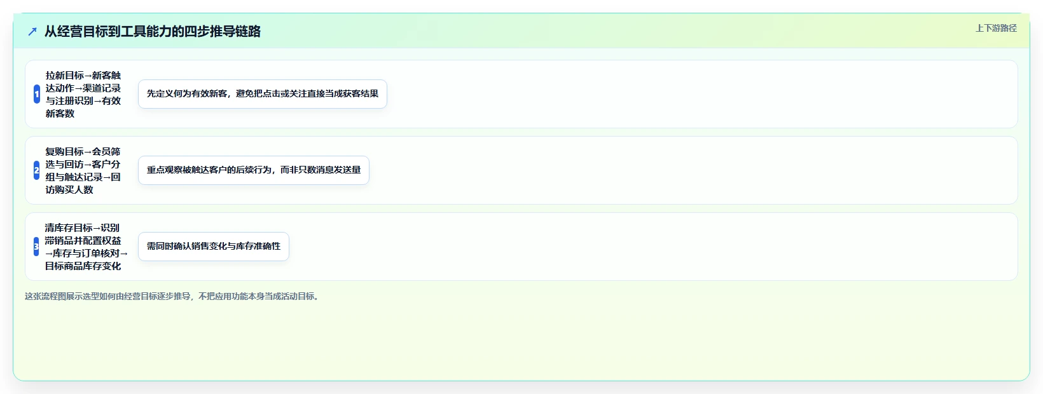Click the arrow icon beside the title
This screenshot has height=394, width=1043.
click(x=32, y=31)
